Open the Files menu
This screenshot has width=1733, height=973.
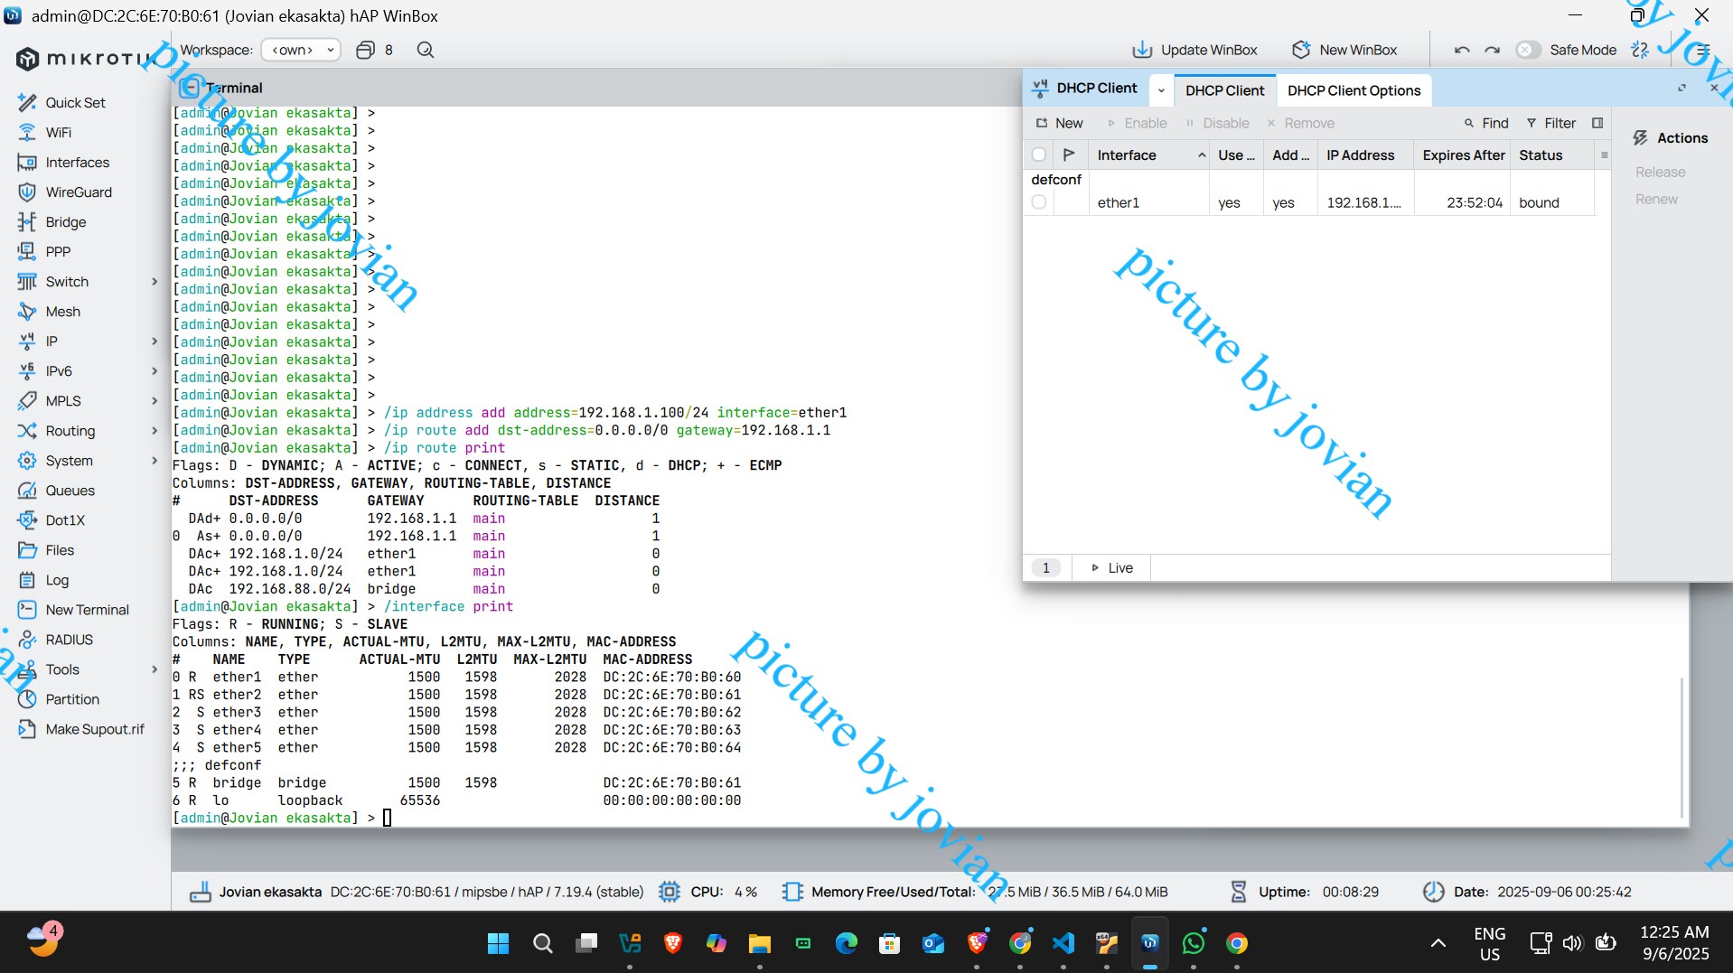(x=60, y=550)
